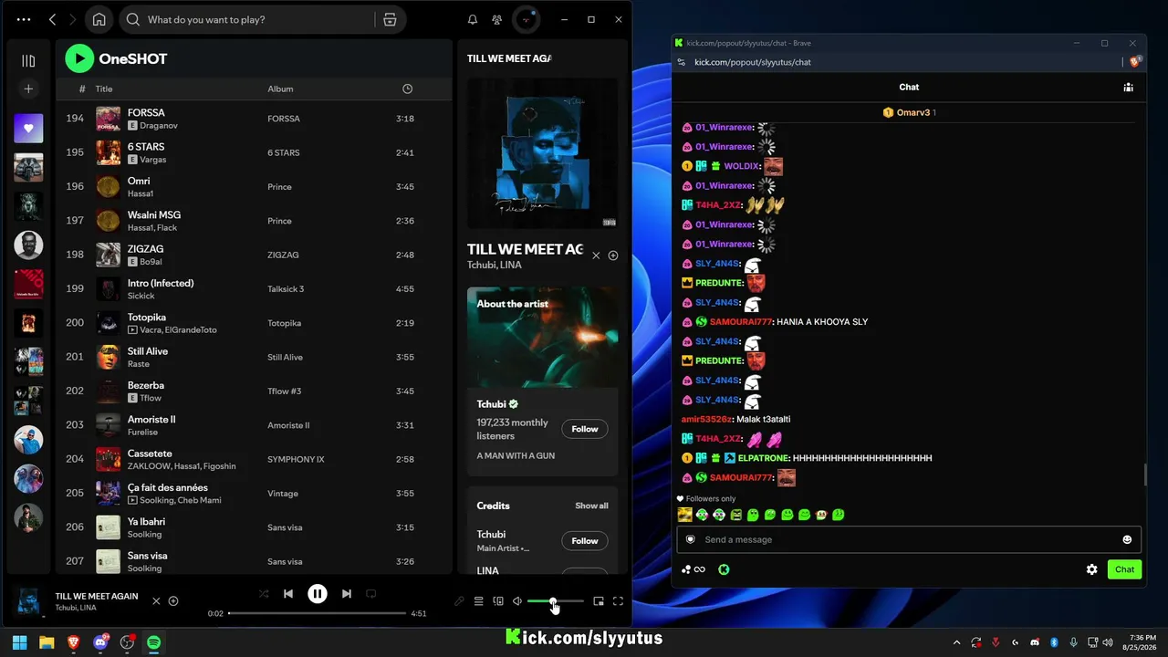Open the TILL WE MEET AGAIN album artwork

[x=542, y=153]
